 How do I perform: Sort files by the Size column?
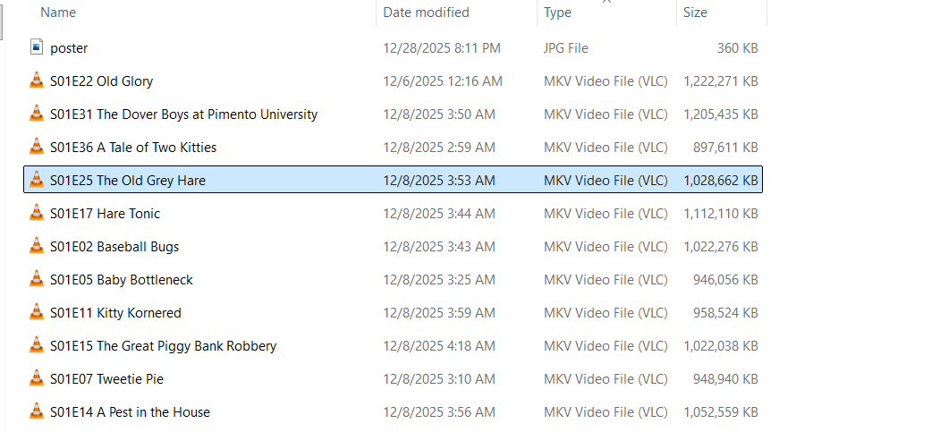[x=695, y=13]
